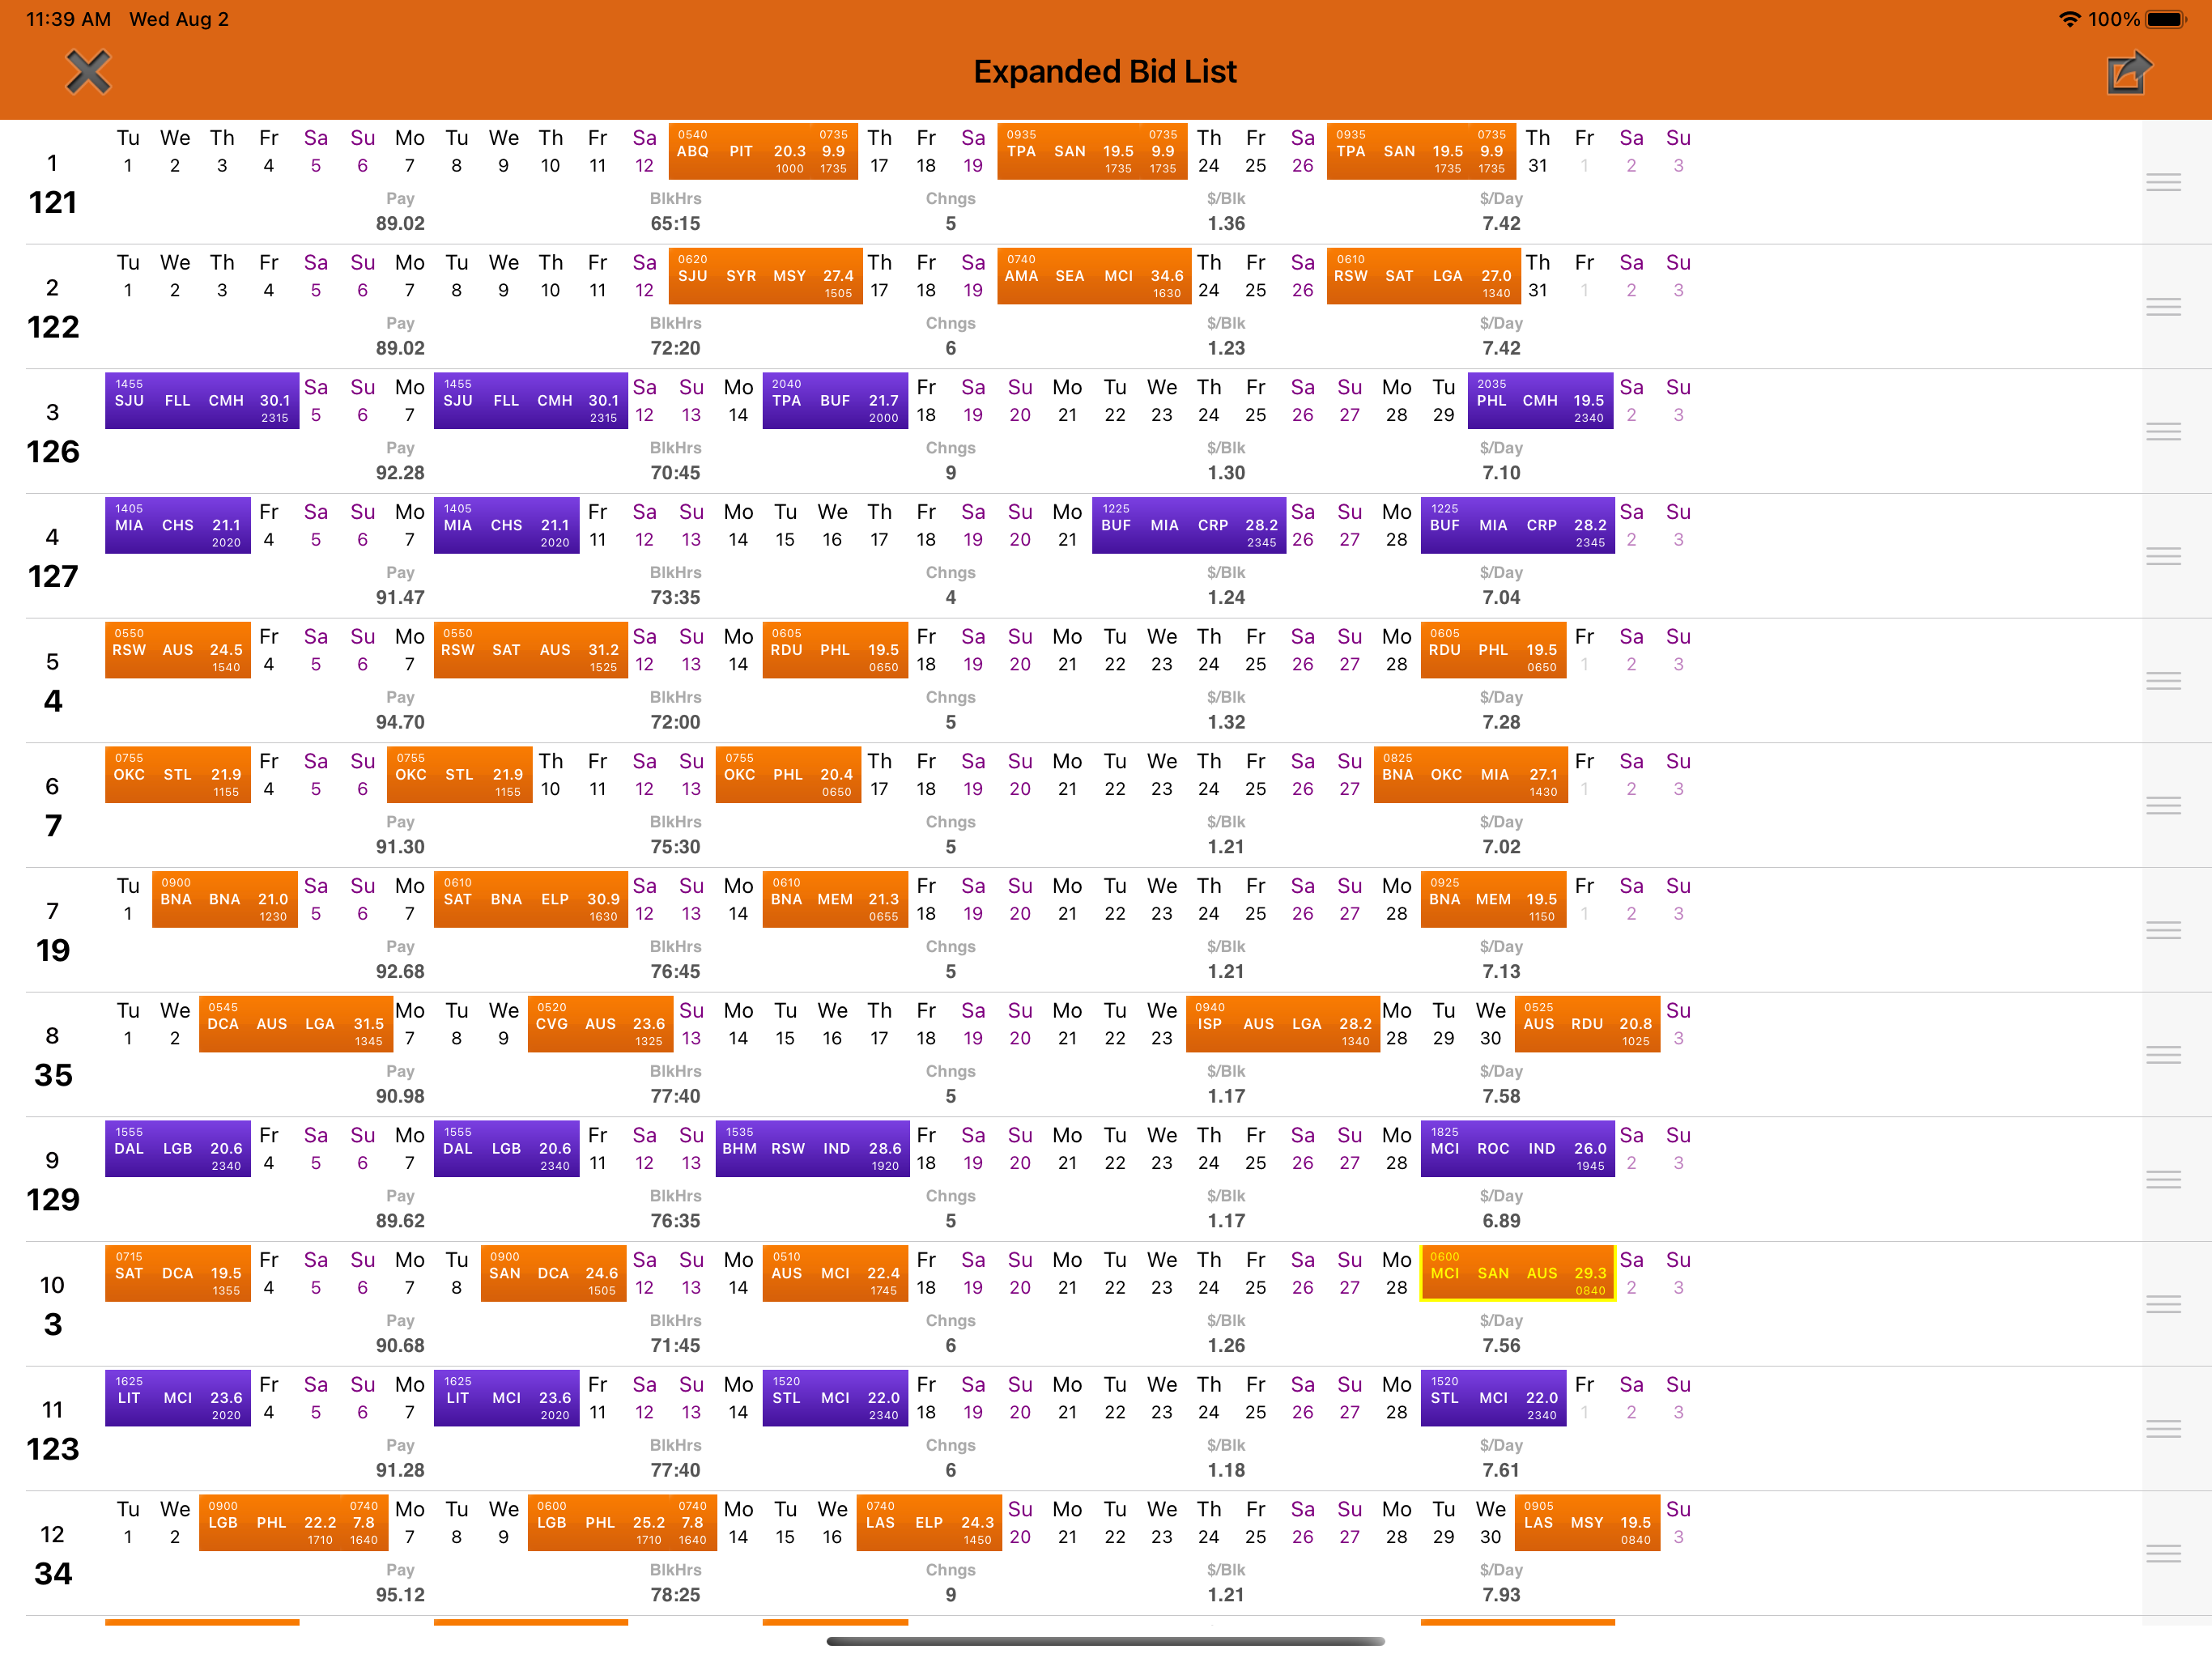Open the LAS MSY 19.5 trip
This screenshot has height=1658, width=2212.
coord(1588,1523)
